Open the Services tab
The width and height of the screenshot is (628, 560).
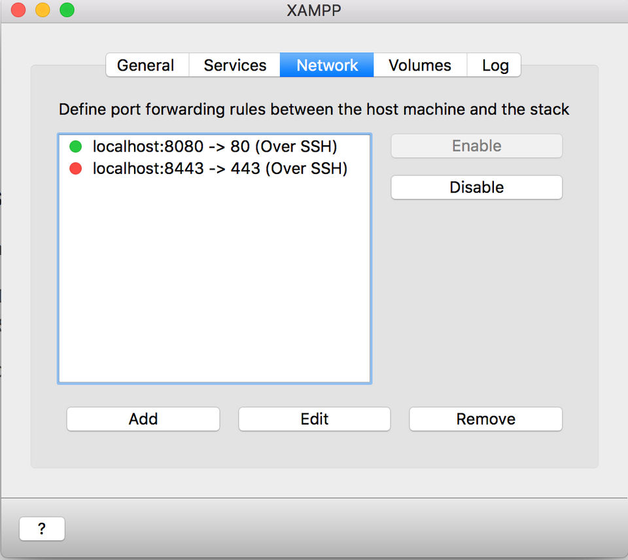235,65
